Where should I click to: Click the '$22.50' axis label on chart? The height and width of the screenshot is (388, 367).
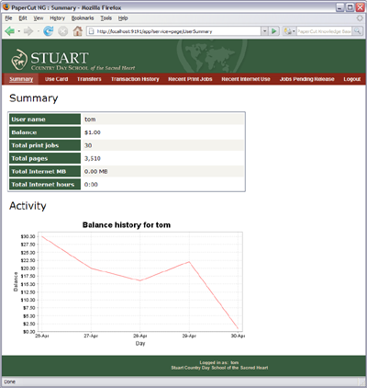(x=28, y=260)
